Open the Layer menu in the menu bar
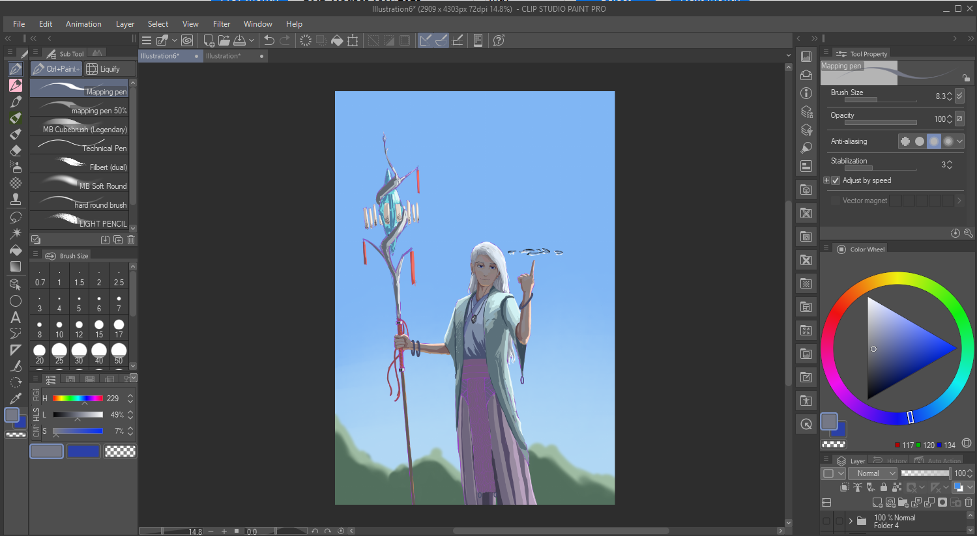 coord(125,24)
